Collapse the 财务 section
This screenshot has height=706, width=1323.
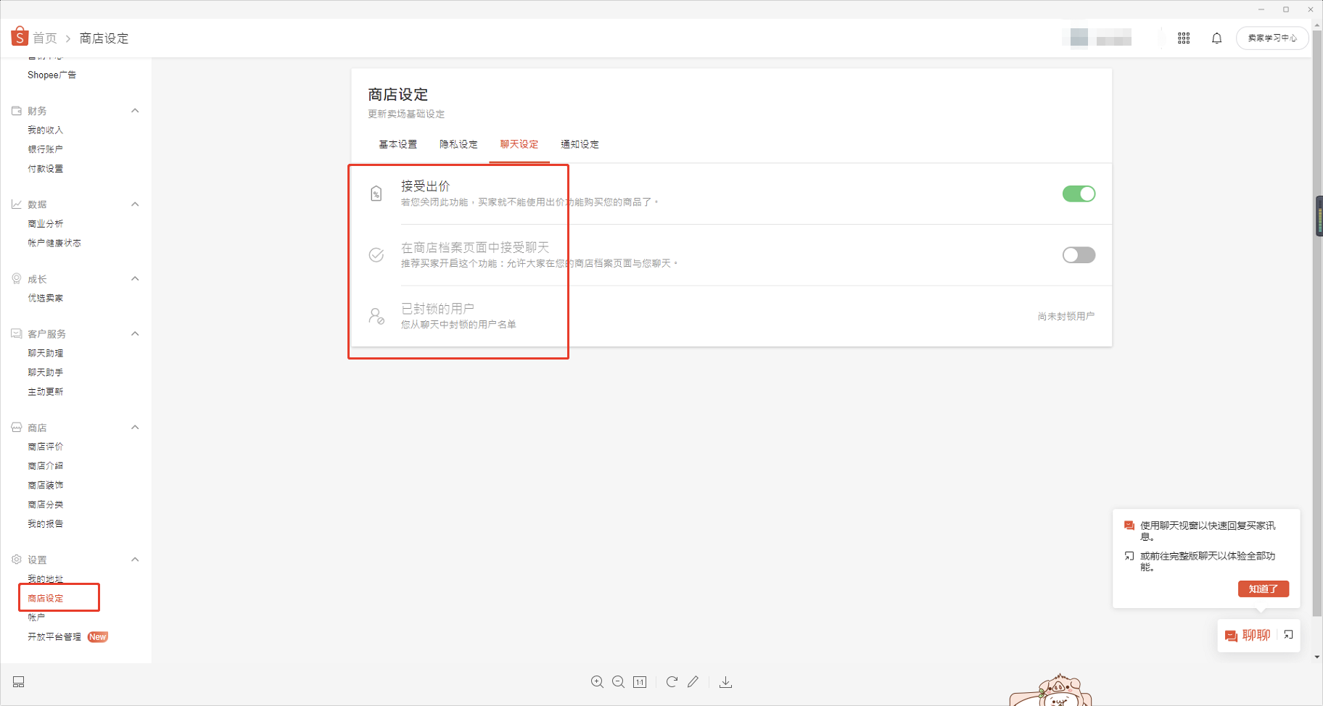(x=135, y=111)
